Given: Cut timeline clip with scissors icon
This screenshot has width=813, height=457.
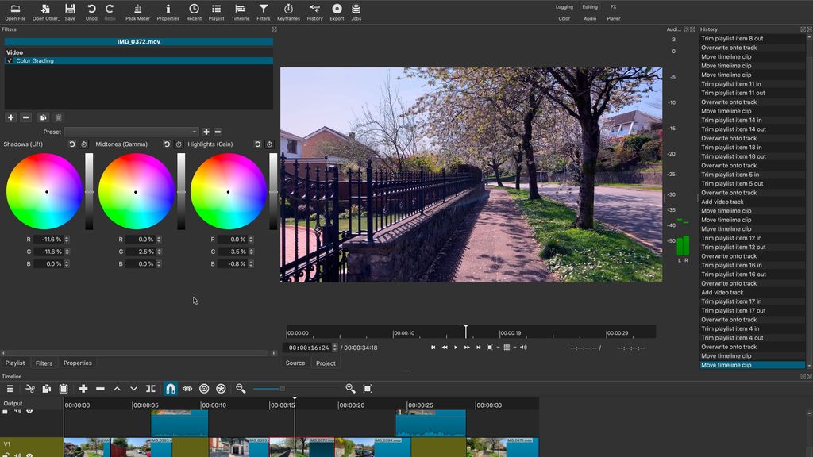Looking at the screenshot, I should [29, 389].
